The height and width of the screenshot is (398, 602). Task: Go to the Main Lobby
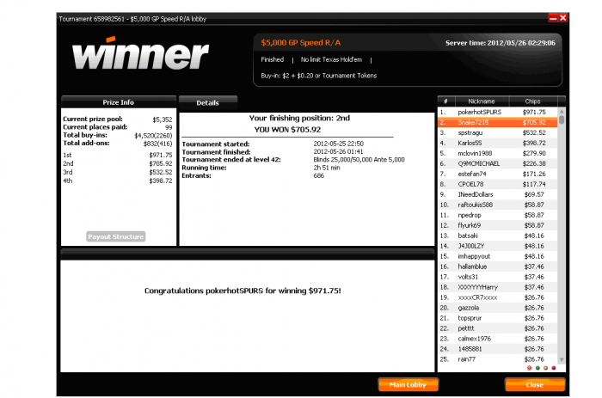(408, 384)
